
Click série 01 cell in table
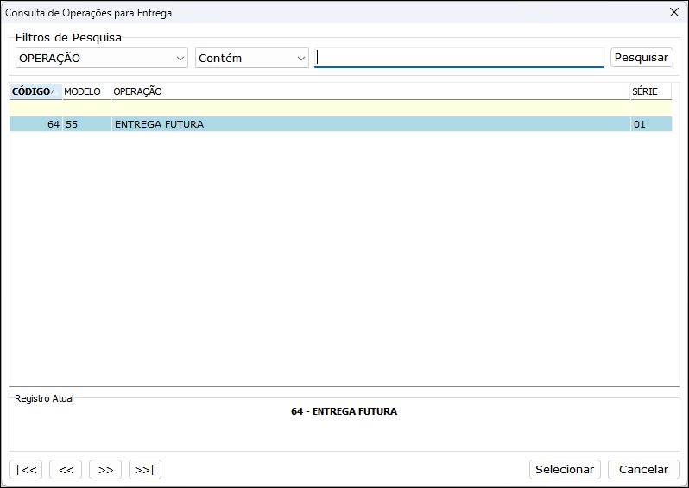click(x=651, y=124)
